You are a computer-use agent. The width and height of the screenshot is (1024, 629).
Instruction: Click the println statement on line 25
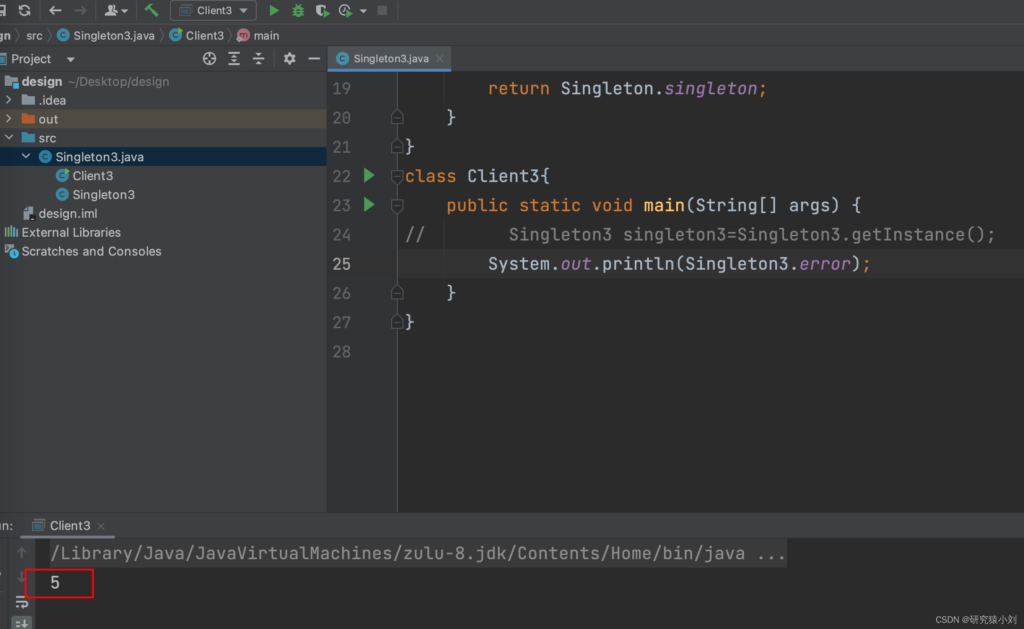(679, 264)
